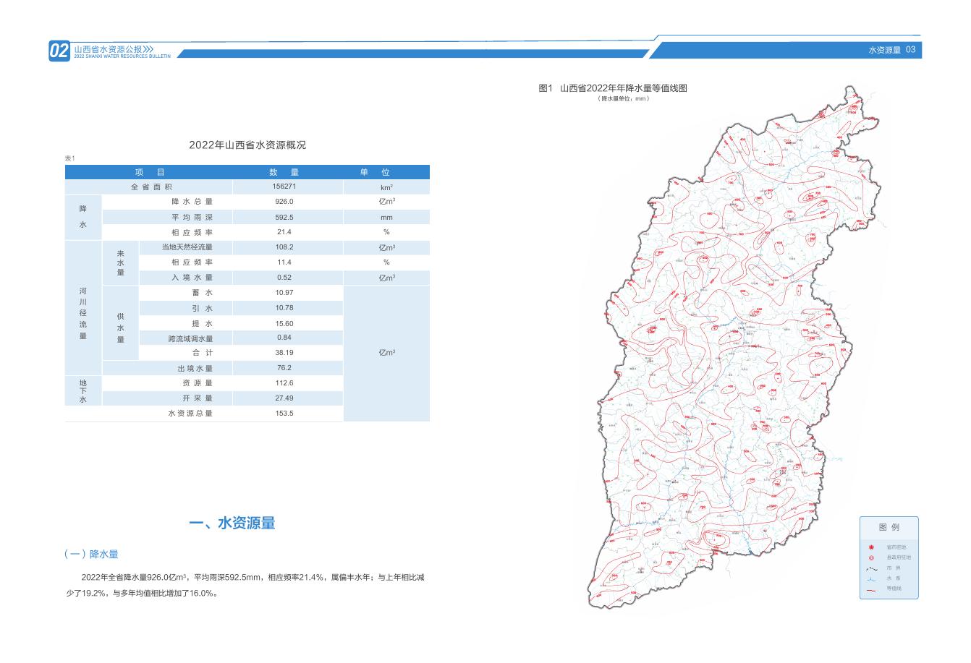The width and height of the screenshot is (971, 663).
Task: Click the triple chevron after 山西省水资源公报
Action: pos(149,48)
